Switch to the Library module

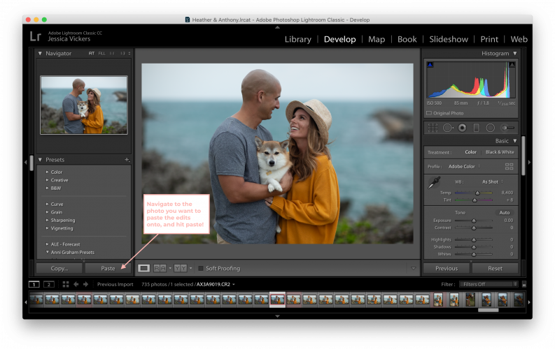point(298,40)
